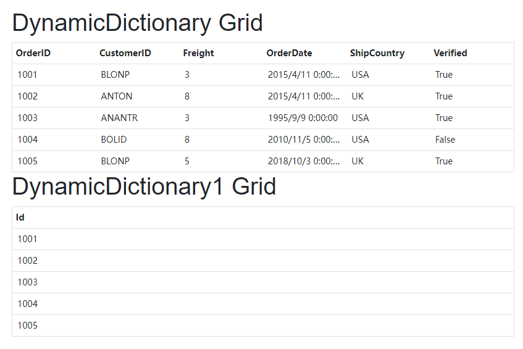
Task: Click Id 1002 in DynamicDictionary1 grid
Action: pyautogui.click(x=28, y=261)
